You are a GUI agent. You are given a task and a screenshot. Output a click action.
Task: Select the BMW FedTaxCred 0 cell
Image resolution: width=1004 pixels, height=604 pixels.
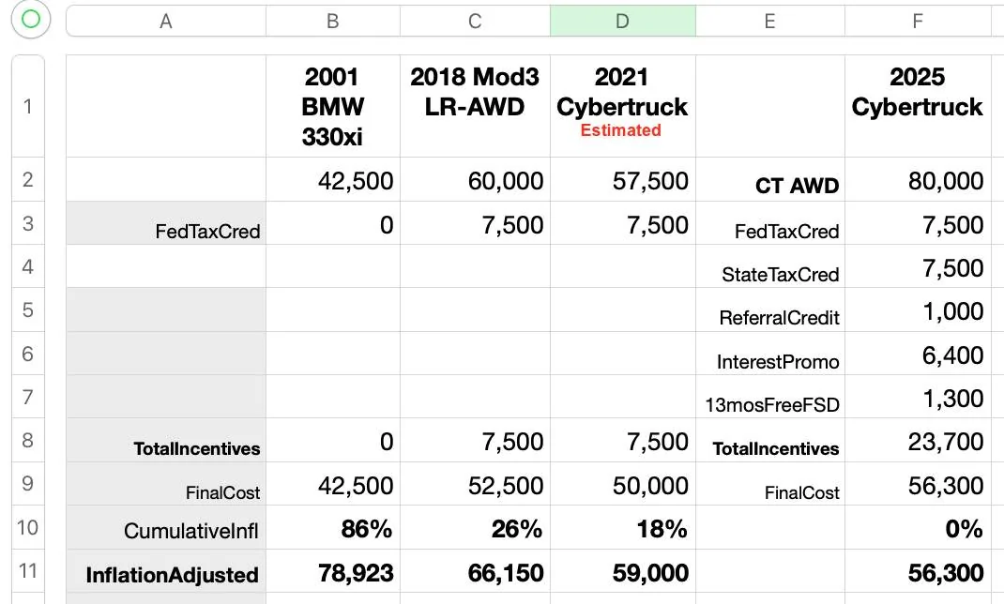tap(333, 223)
